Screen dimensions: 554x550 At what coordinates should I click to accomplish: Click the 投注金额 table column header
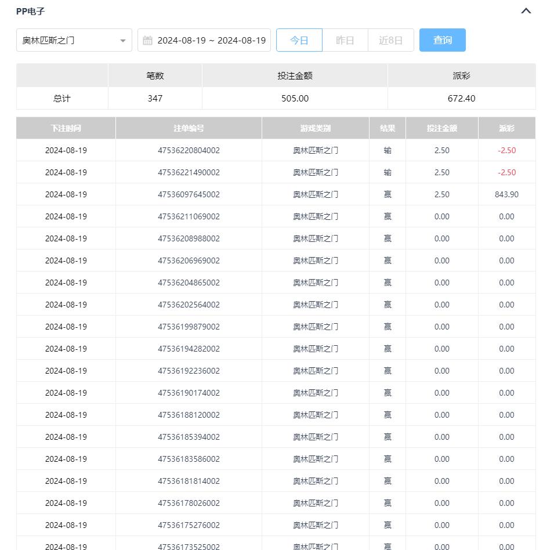(441, 128)
